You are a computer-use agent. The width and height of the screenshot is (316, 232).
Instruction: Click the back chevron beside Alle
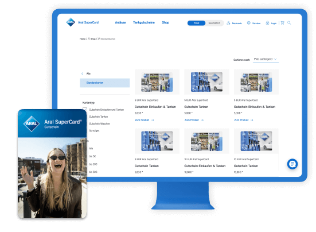[82, 74]
